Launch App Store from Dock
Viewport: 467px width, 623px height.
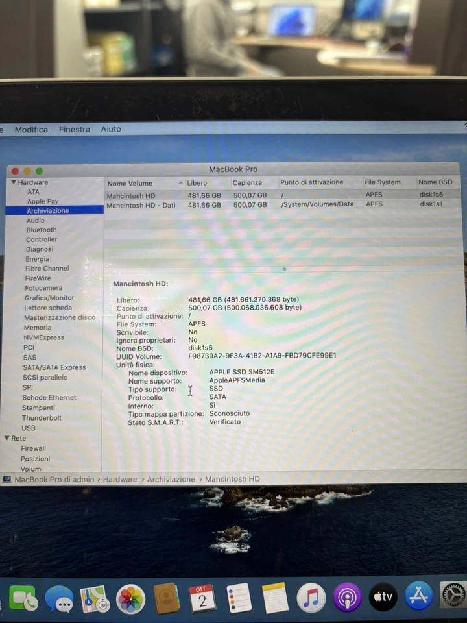coord(419,596)
